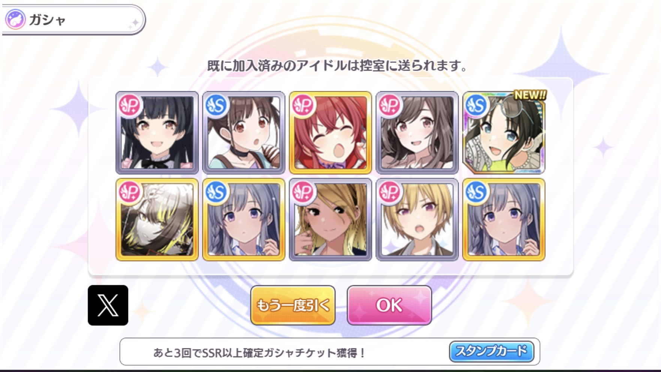Choose the short blonde idol card
Viewport: 661px width, 372px height.
pyautogui.click(x=417, y=220)
